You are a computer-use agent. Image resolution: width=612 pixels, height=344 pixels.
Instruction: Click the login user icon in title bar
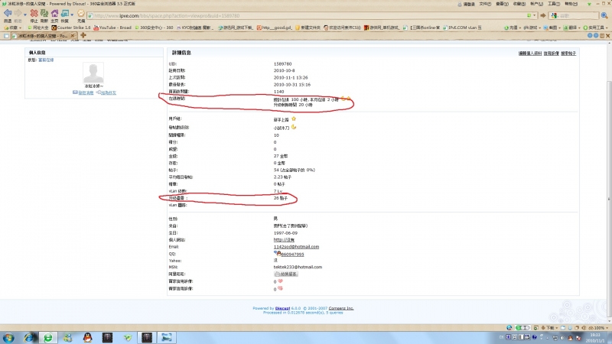(460, 5)
